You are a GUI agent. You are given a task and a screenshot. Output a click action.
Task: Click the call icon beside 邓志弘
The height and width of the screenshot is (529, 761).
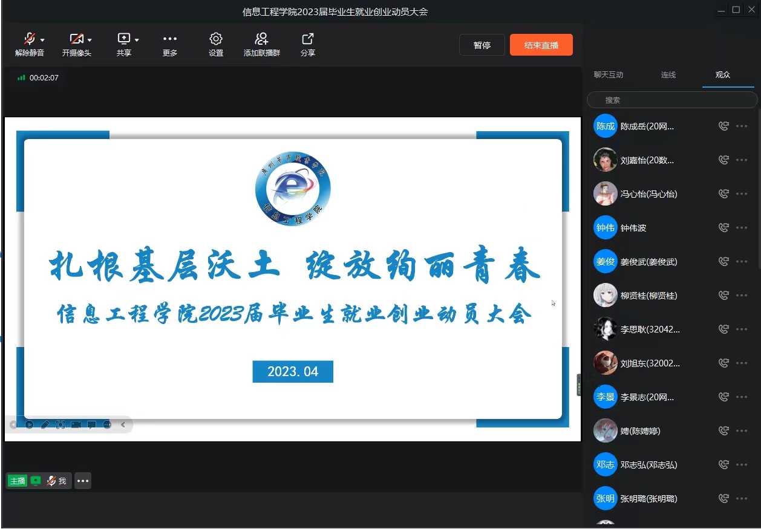(x=723, y=465)
